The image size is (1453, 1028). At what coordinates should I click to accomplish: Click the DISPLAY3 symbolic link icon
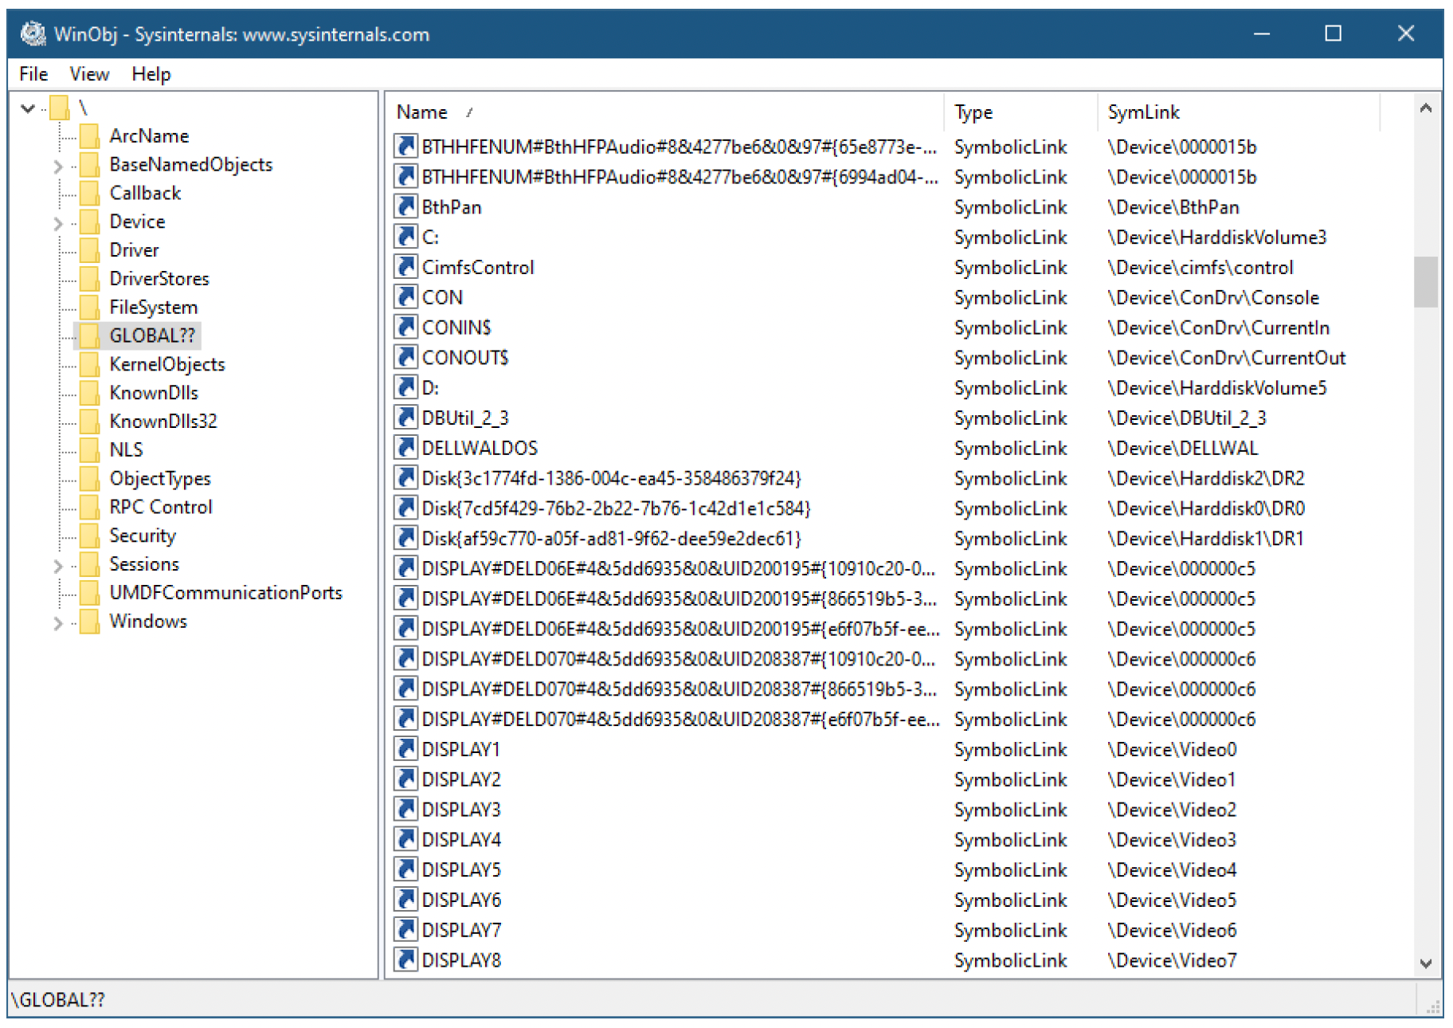[405, 810]
